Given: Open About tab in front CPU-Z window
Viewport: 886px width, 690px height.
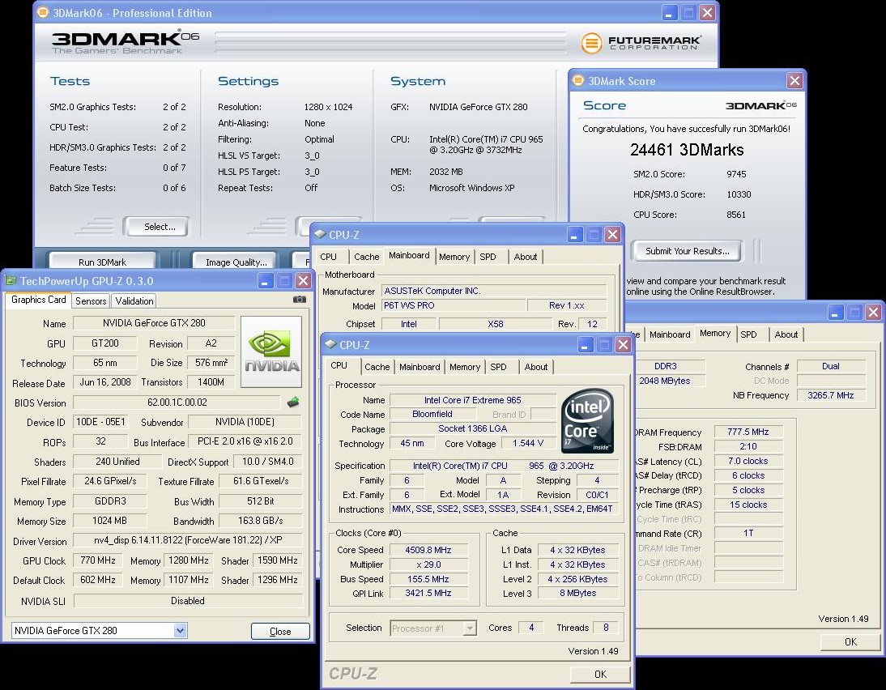Looking at the screenshot, I should click(535, 367).
